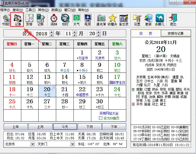Click the 东经 116° 23' longitude text
Image resolution: width=196 pixels, height=154 pixels.
88,144
